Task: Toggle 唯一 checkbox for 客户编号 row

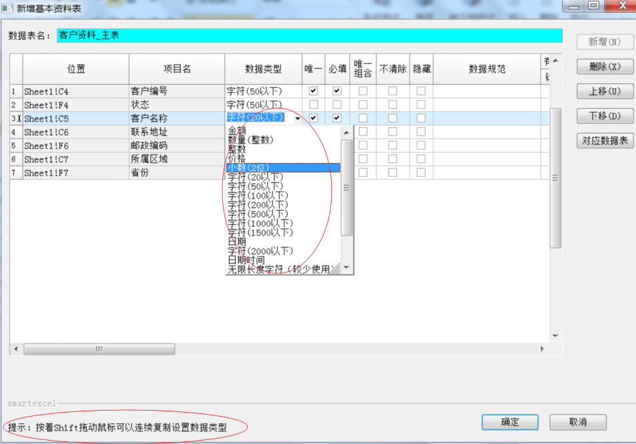Action: pyautogui.click(x=313, y=91)
